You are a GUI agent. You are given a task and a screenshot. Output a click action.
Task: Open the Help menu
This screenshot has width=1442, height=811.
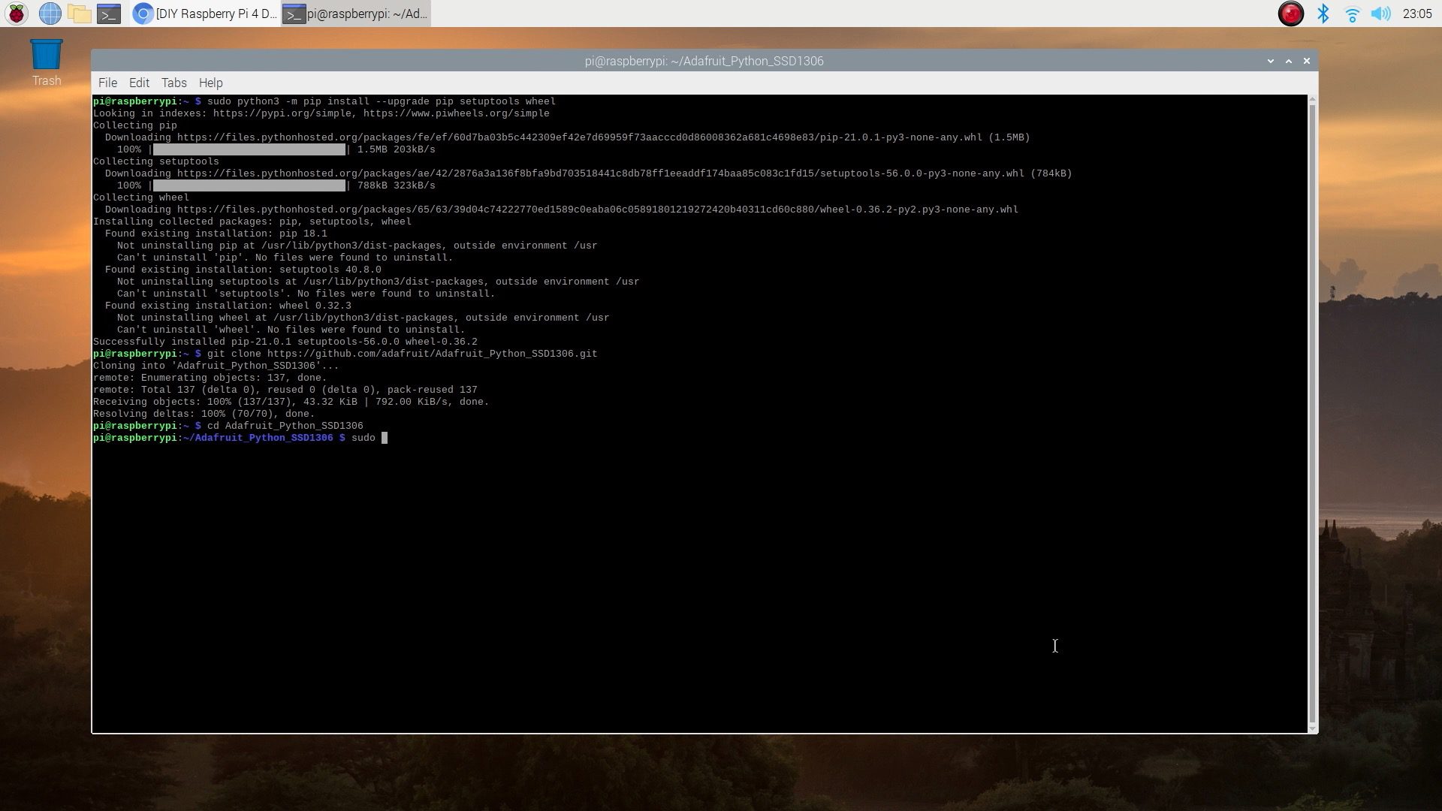[x=210, y=83]
